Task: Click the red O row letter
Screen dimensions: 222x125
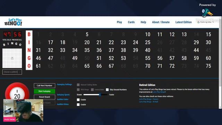Action: pyautogui.click(x=29, y=66)
